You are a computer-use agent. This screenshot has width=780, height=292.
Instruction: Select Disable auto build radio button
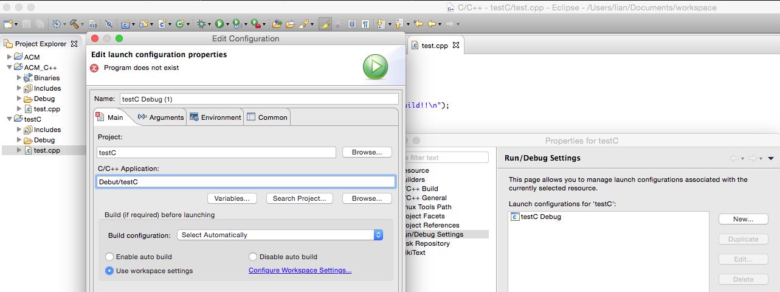[253, 257]
